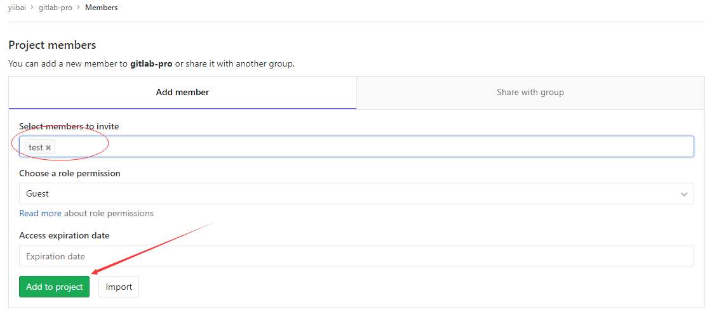Click the Members breadcrumb item
Image resolution: width=712 pixels, height=312 pixels.
pos(101,8)
